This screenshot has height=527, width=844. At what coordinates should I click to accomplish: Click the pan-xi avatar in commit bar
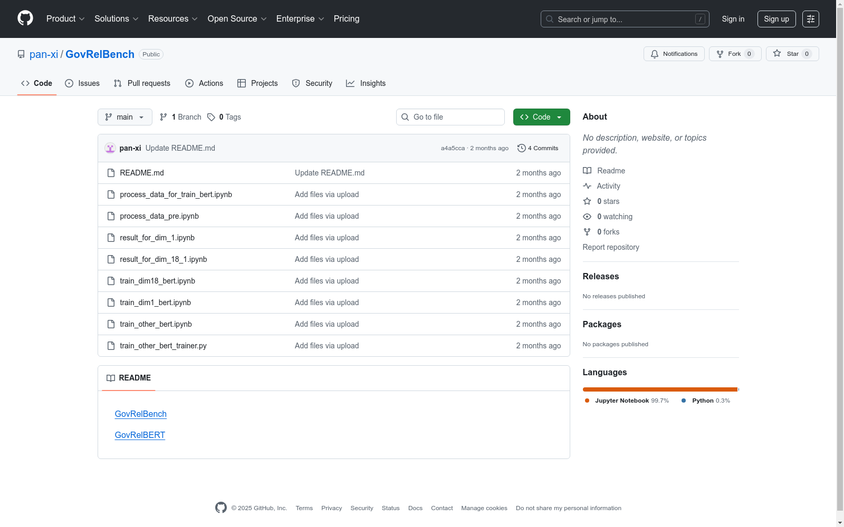click(110, 148)
